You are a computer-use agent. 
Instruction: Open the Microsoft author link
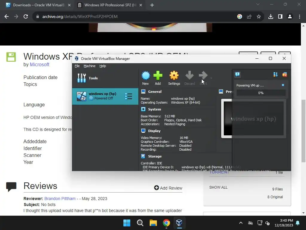tap(39, 65)
